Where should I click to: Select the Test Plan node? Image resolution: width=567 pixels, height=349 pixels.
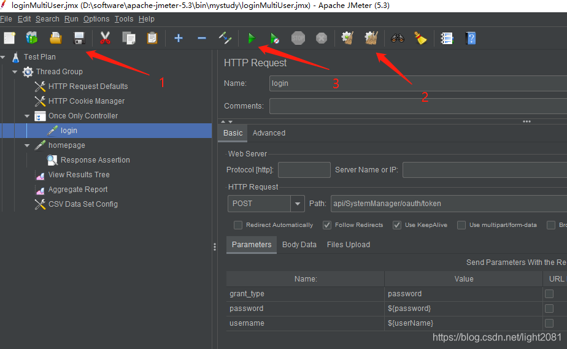click(x=40, y=56)
